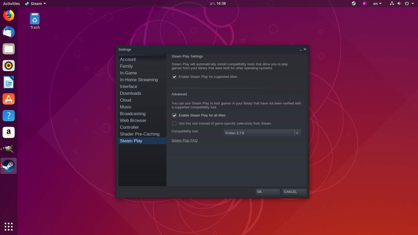Open Ubuntu Software in the dock
The image size is (418, 235).
9,99
